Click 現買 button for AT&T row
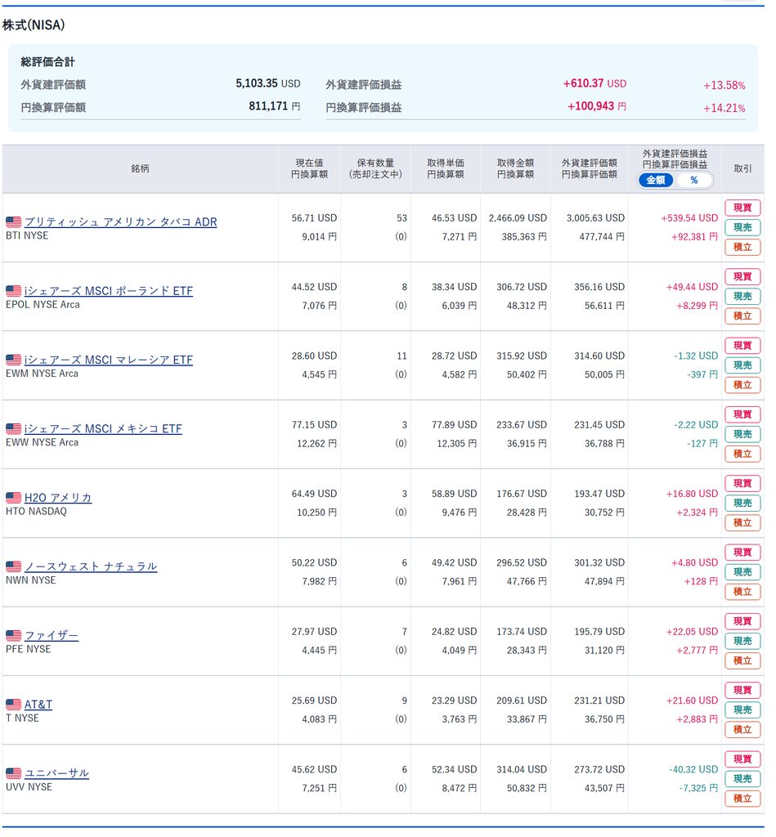Image resolution: width=776 pixels, height=837 pixels. pyautogui.click(x=742, y=690)
